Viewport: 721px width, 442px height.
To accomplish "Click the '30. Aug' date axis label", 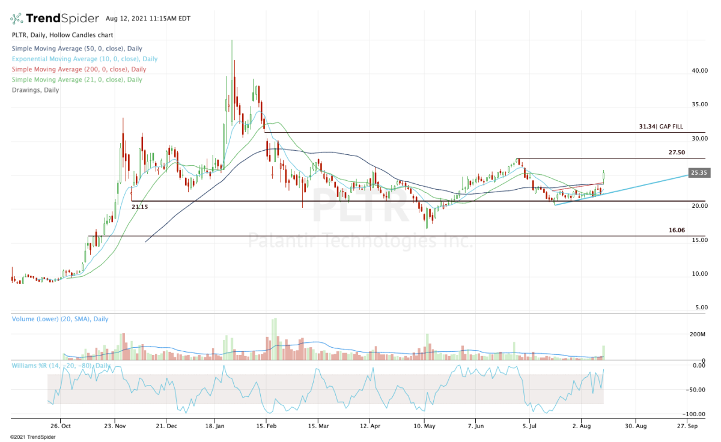I will click(635, 425).
